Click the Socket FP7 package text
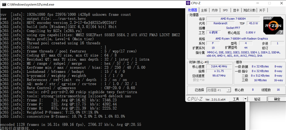 pos(233,28)
